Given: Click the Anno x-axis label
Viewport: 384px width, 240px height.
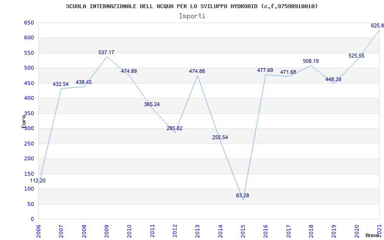Looking at the screenshot, I should tap(373, 235).
